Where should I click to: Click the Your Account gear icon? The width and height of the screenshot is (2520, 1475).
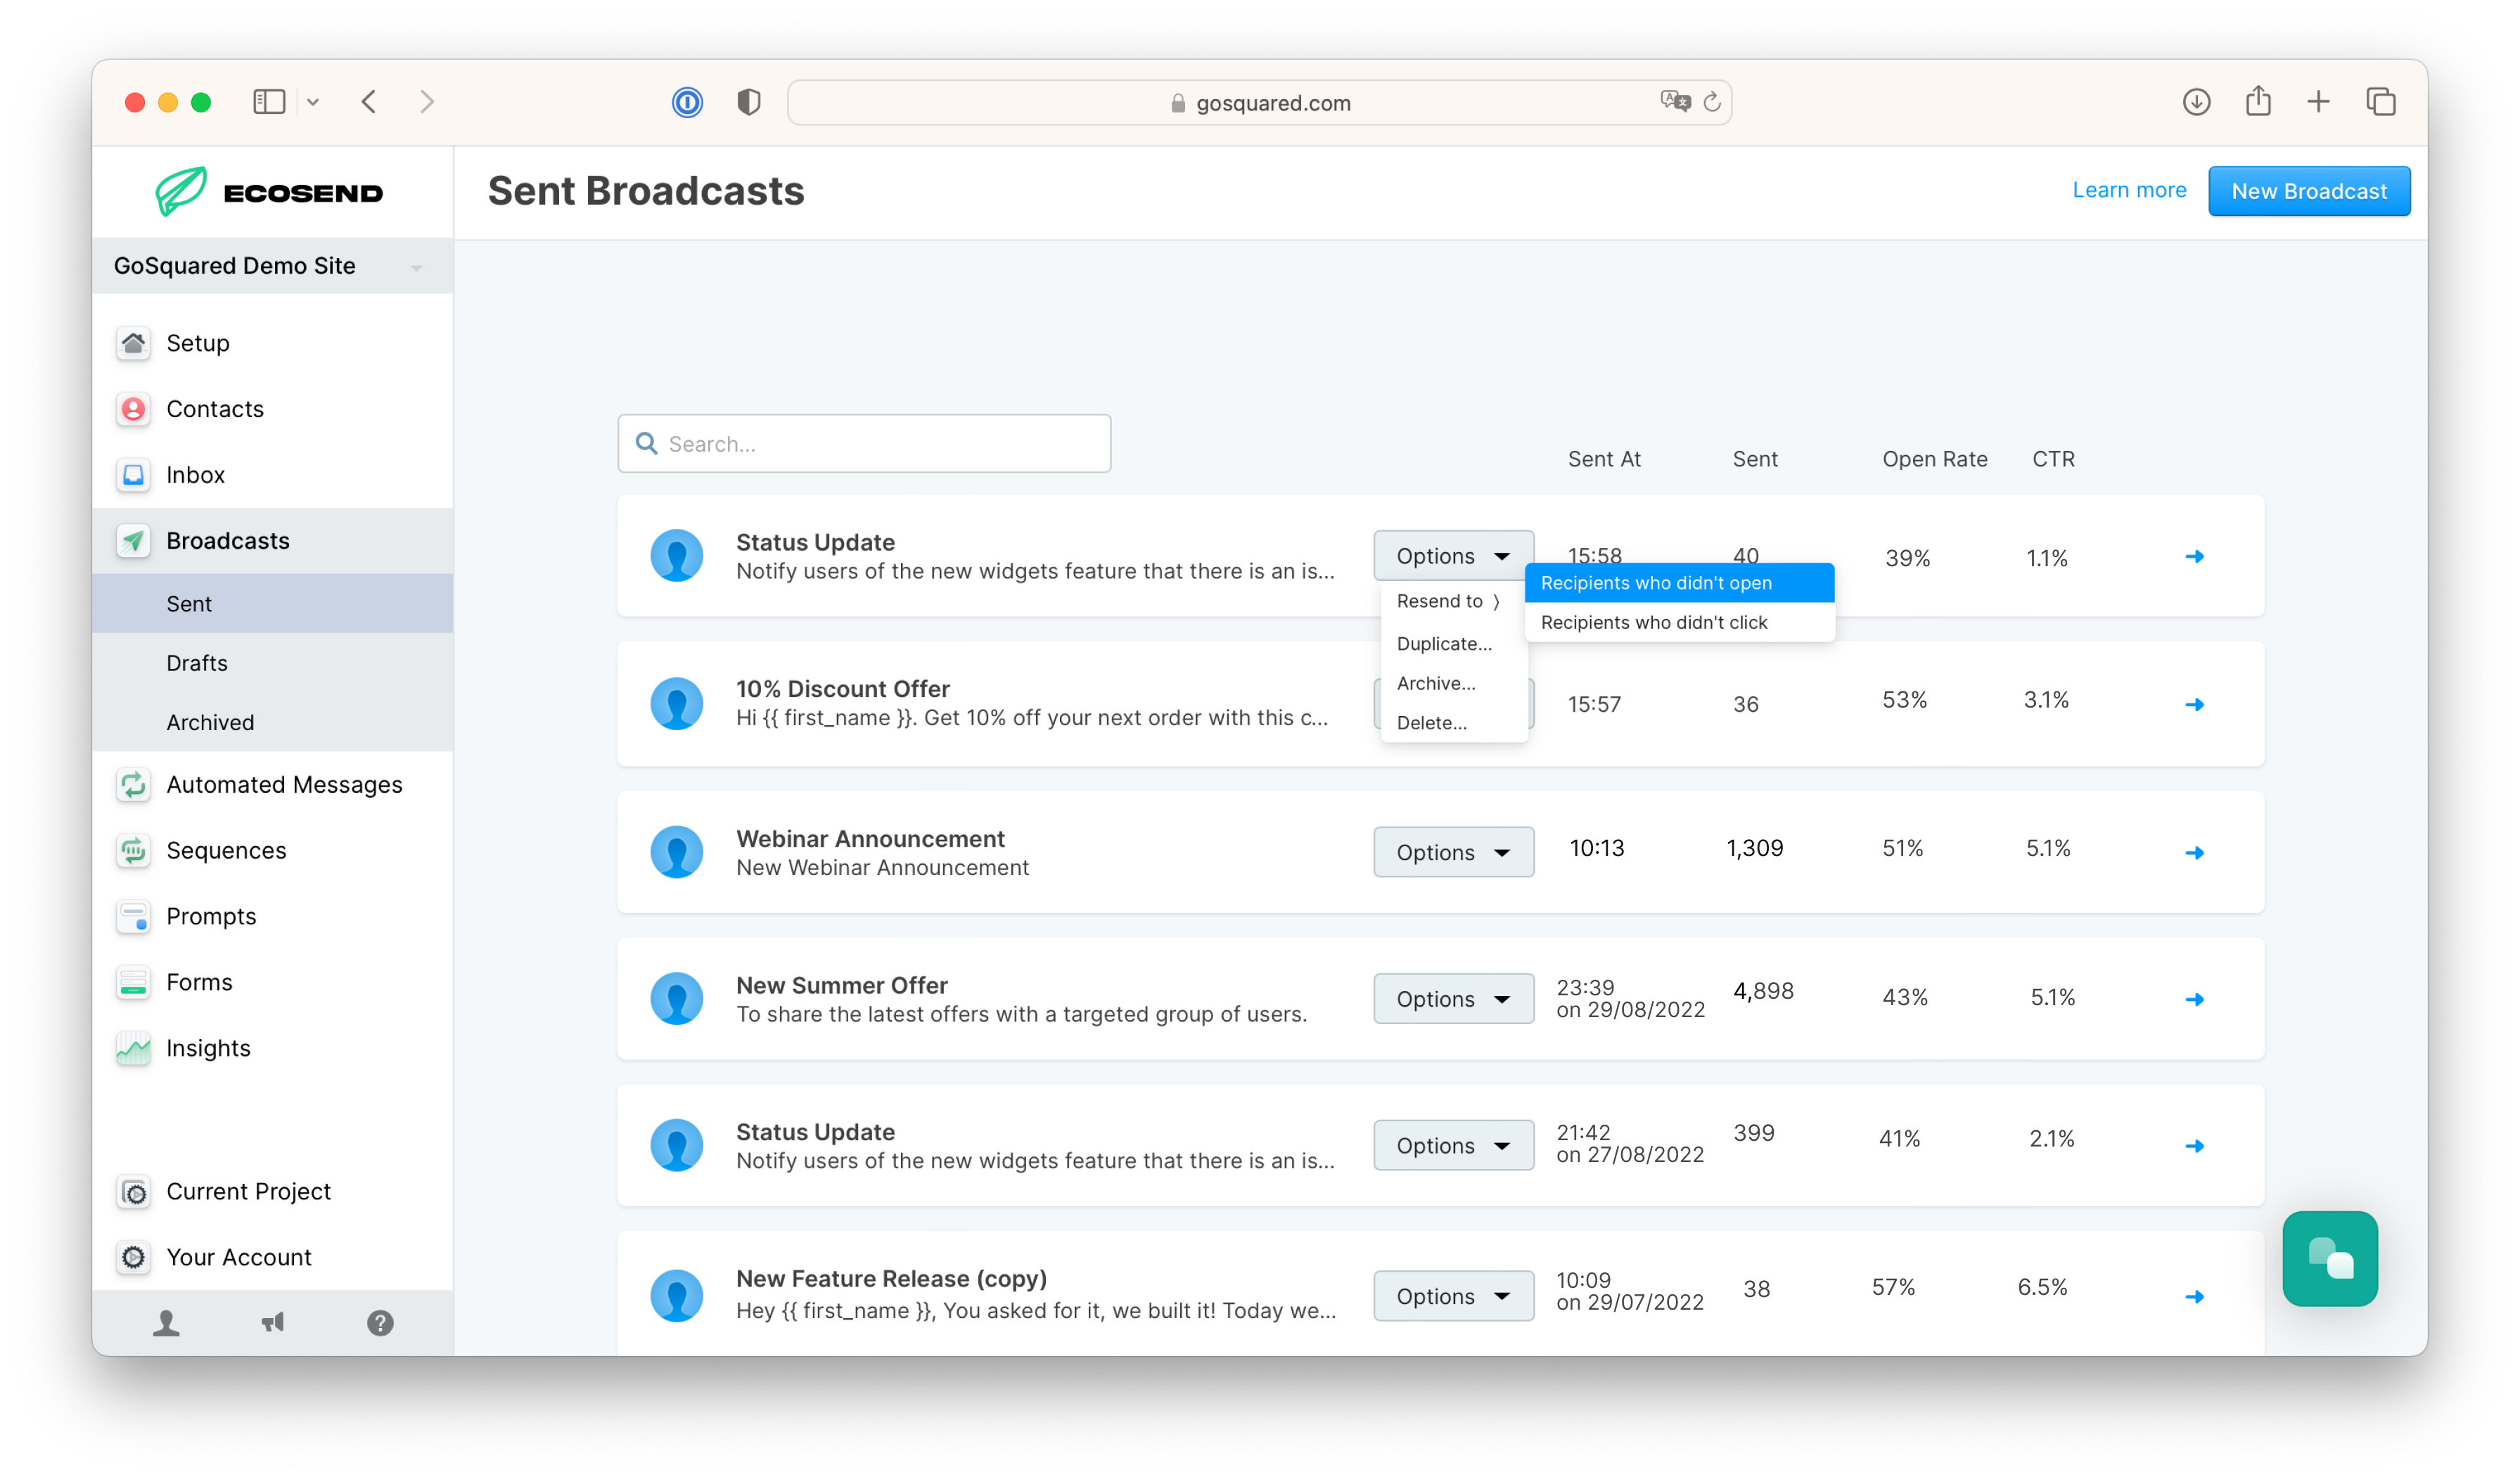click(x=133, y=1258)
